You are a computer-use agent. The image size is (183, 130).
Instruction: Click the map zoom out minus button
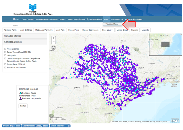click(x=53, y=42)
